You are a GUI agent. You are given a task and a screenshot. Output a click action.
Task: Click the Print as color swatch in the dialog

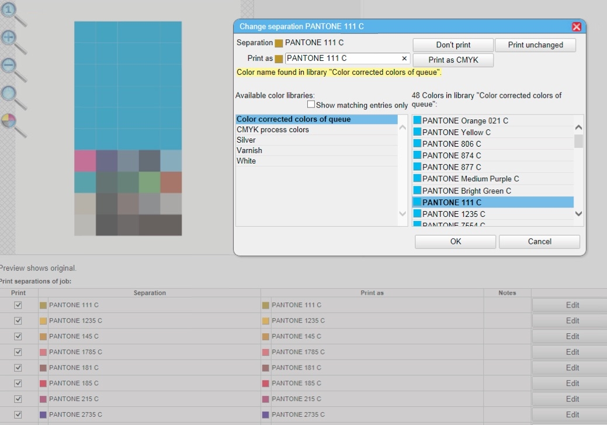click(279, 59)
